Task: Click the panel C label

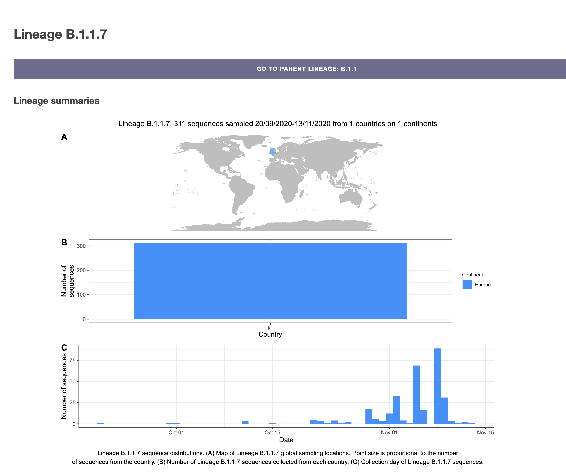Action: [x=64, y=348]
